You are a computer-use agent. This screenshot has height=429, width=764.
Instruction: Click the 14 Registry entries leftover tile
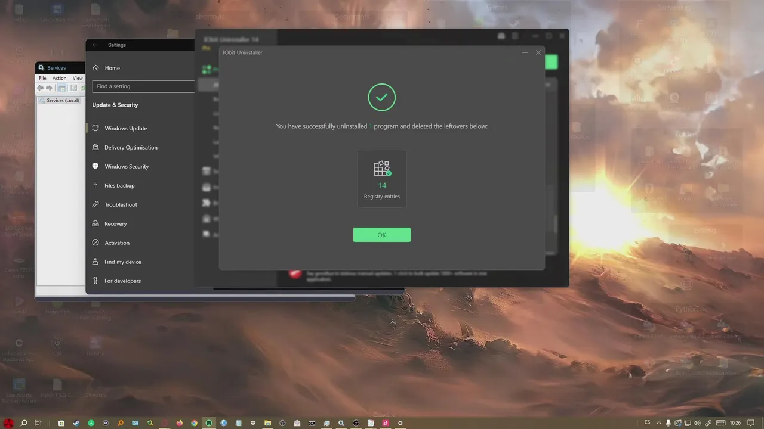click(x=382, y=179)
